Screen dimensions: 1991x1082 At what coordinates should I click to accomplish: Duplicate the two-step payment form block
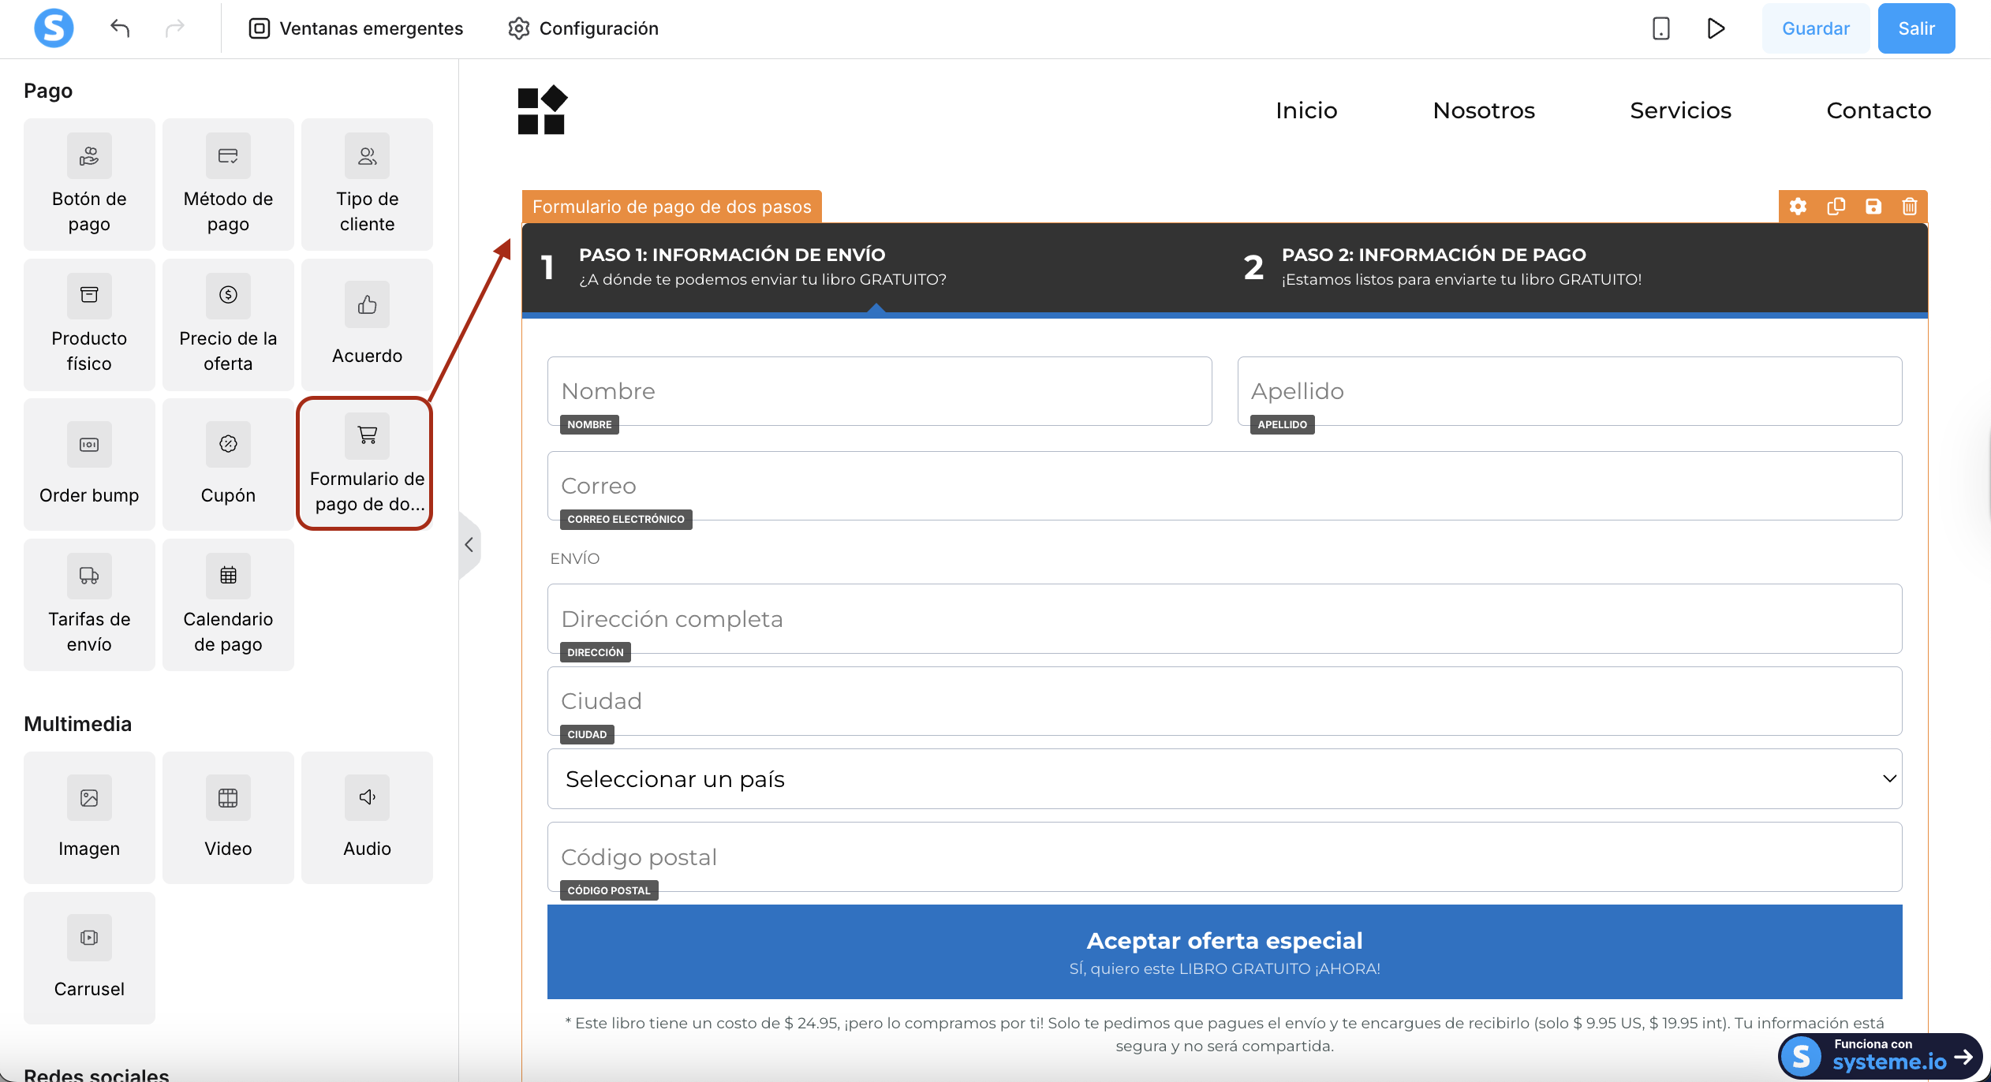(1836, 207)
